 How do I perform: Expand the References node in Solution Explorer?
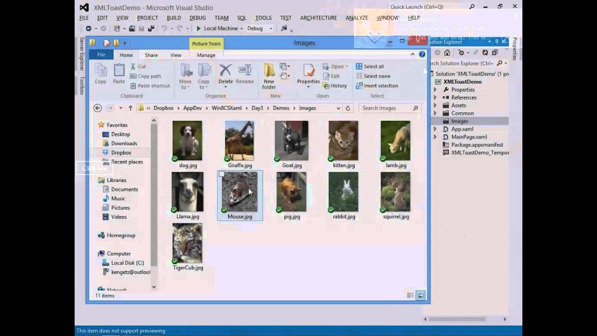pos(435,98)
